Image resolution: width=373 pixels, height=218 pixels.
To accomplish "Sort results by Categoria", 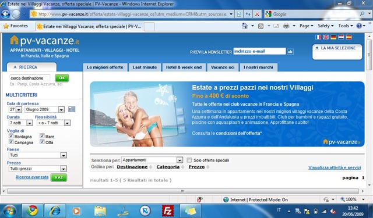I will coord(168,167).
